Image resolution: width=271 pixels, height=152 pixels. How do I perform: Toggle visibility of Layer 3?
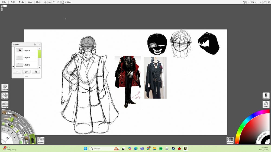tap(13, 66)
